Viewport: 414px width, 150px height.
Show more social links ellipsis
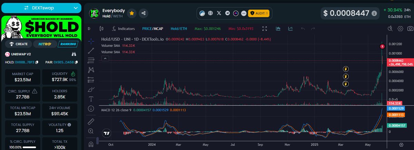pos(244,13)
